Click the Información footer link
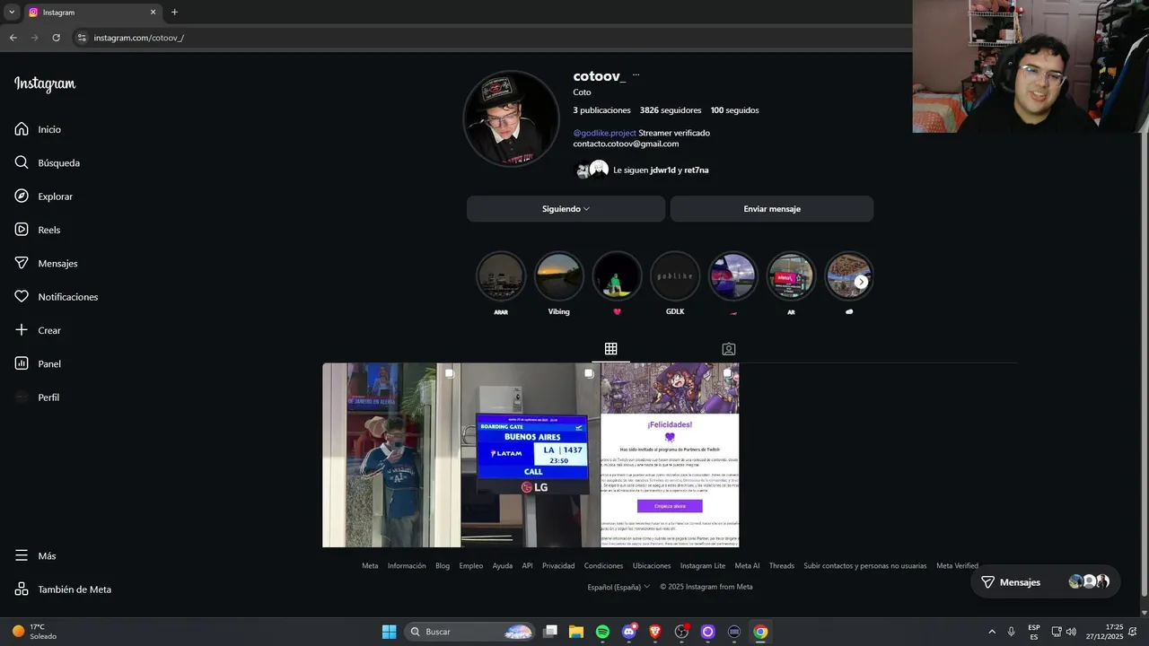 tap(407, 566)
